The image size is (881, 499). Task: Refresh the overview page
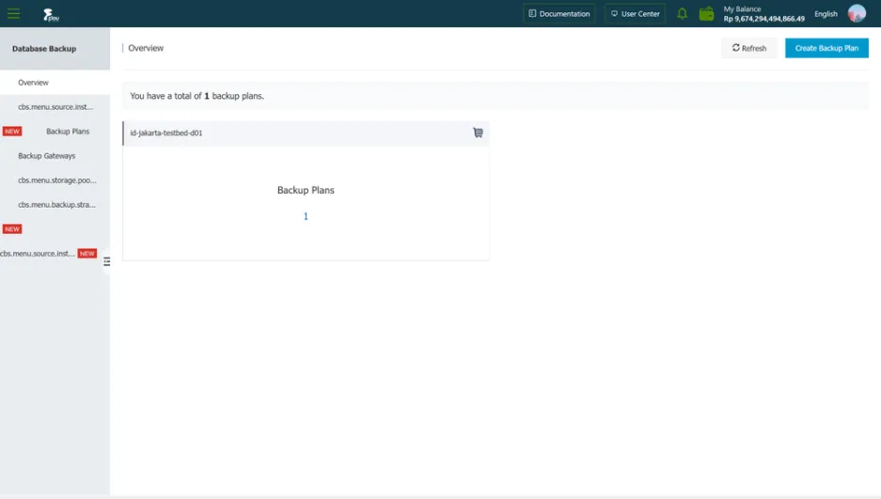tap(749, 48)
